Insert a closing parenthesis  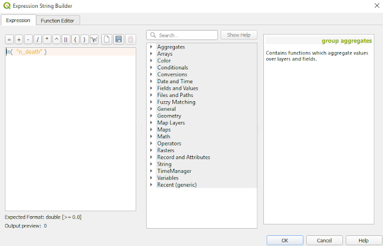pos(84,40)
